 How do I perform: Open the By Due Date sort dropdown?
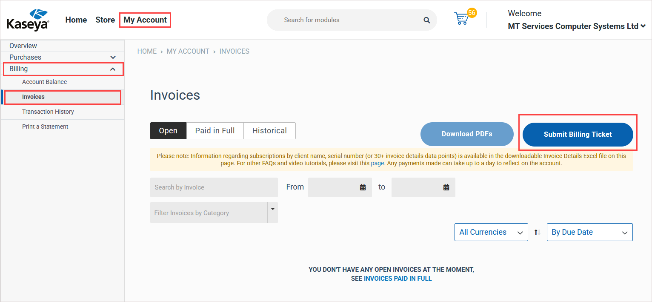589,232
